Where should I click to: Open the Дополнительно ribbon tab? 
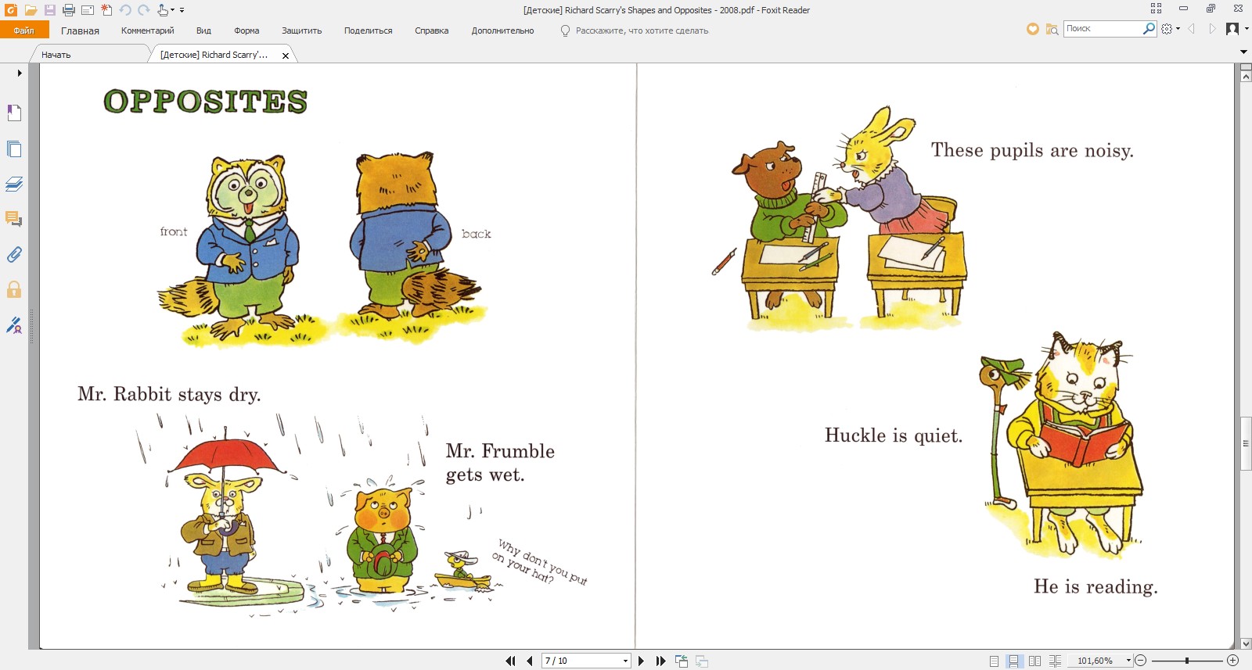[502, 30]
